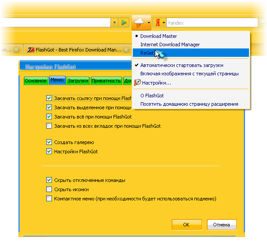This screenshot has height=248, width=267.
Task: Click the Настройки FlashGot dialog title
Action: coord(51,67)
